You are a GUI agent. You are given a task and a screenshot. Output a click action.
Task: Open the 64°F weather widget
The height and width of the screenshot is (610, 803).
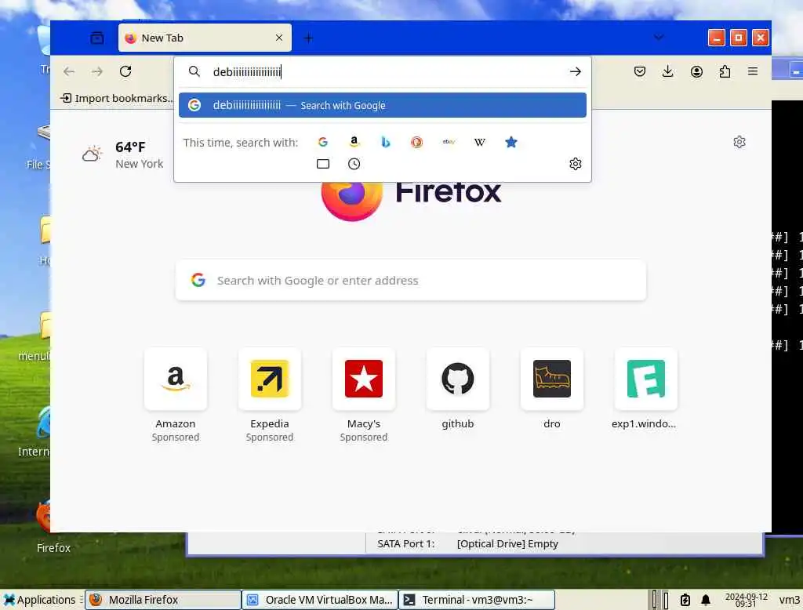[122, 154]
